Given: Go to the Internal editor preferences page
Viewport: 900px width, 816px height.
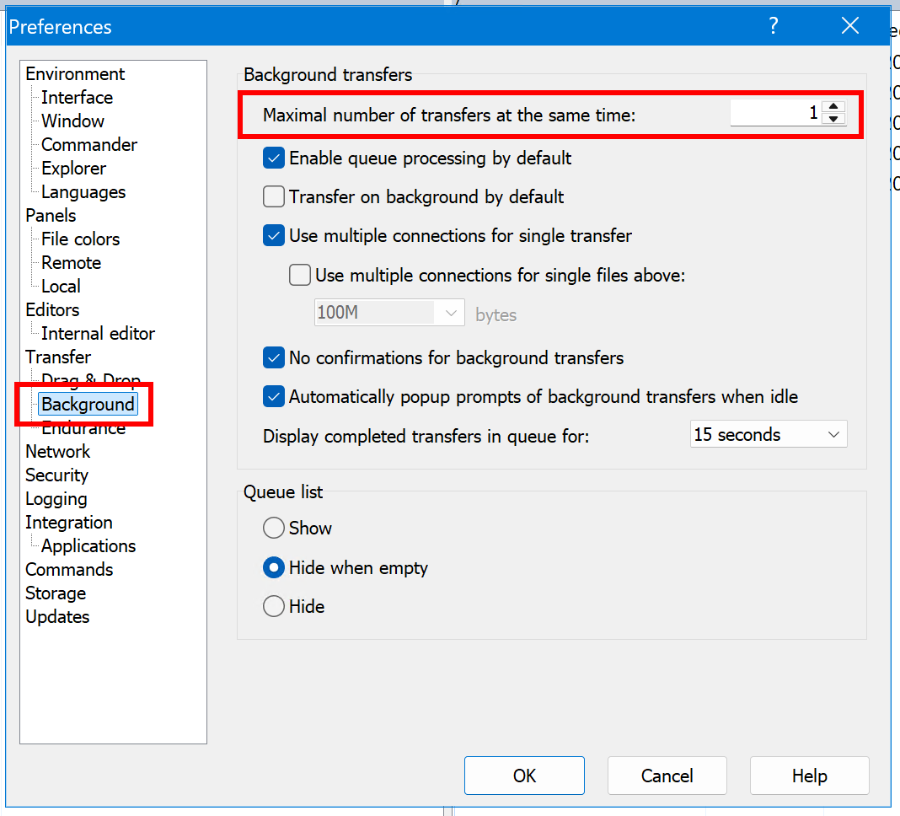Looking at the screenshot, I should [98, 334].
